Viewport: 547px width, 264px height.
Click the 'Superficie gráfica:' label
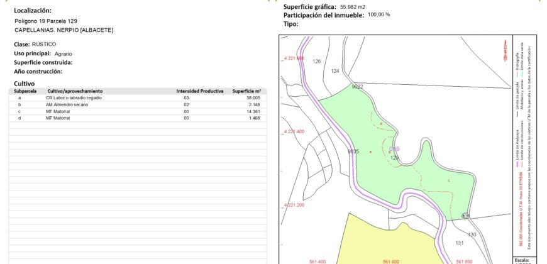pyautogui.click(x=310, y=7)
